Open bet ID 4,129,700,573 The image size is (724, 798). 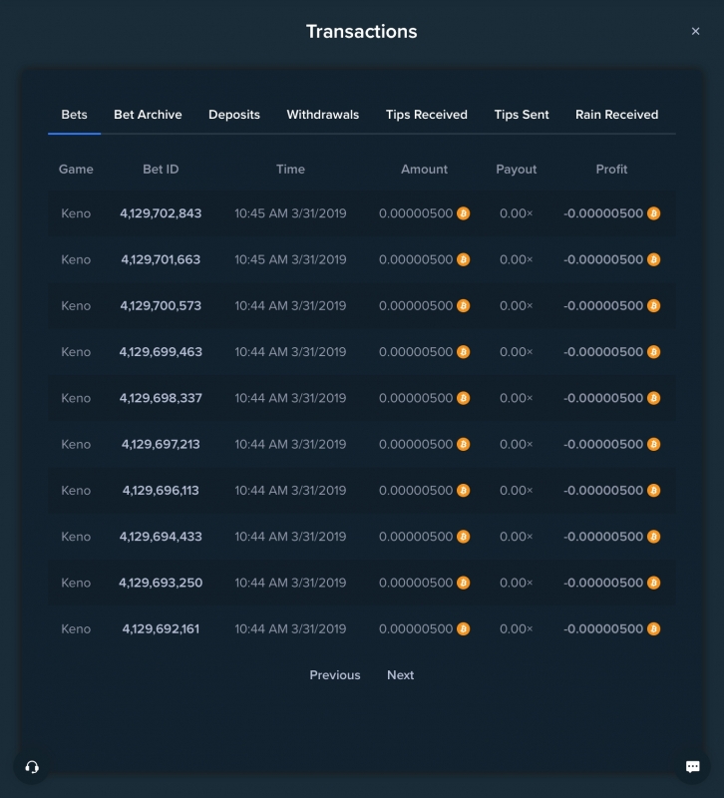tap(161, 306)
